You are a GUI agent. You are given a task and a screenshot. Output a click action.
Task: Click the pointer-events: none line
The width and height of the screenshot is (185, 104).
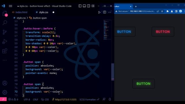coord(41,73)
